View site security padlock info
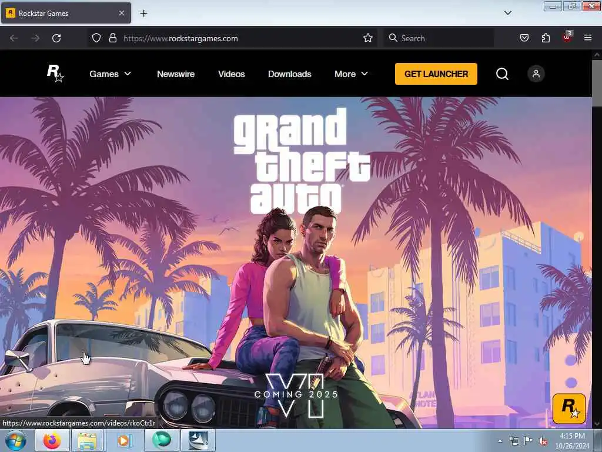The width and height of the screenshot is (602, 452). click(112, 38)
